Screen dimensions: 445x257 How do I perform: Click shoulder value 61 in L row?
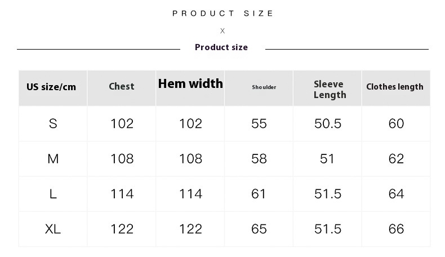(x=259, y=194)
